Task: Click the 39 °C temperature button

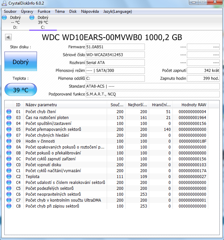Action: click(x=20, y=90)
